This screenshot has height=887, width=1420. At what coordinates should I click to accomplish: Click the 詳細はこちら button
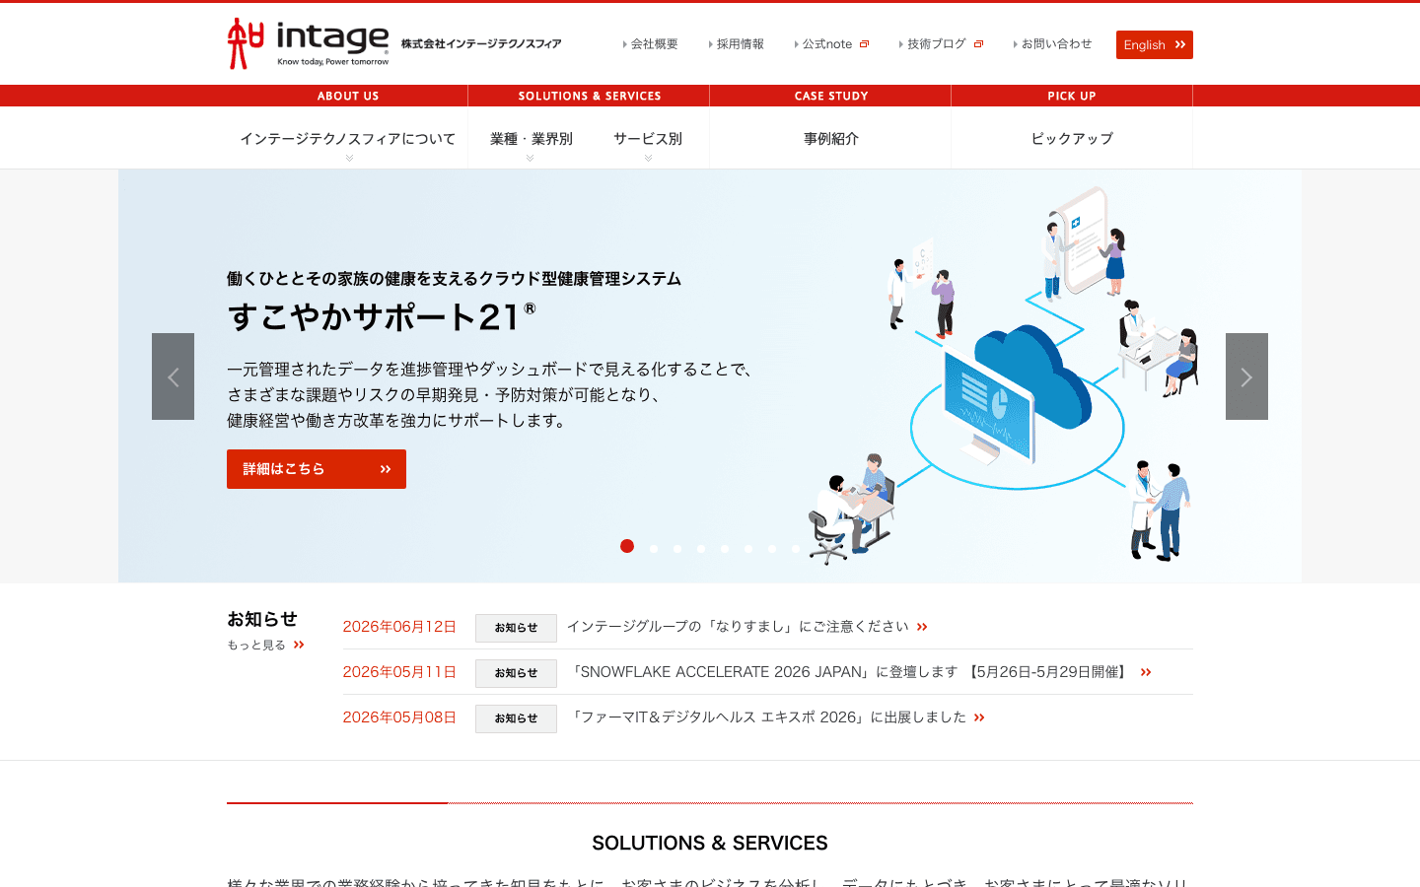click(x=317, y=469)
